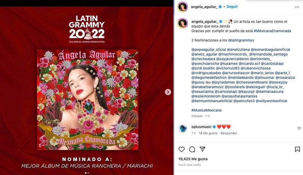Open the @pepeaguilar_oficial mention

point(209,50)
